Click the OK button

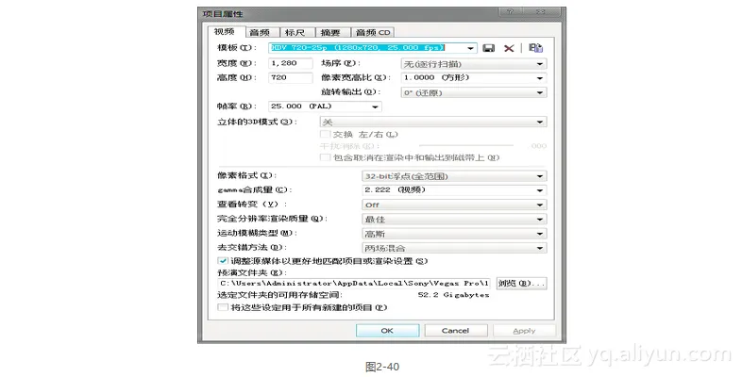[x=387, y=331]
